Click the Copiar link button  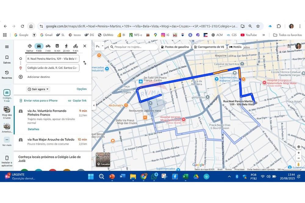tap(77, 101)
